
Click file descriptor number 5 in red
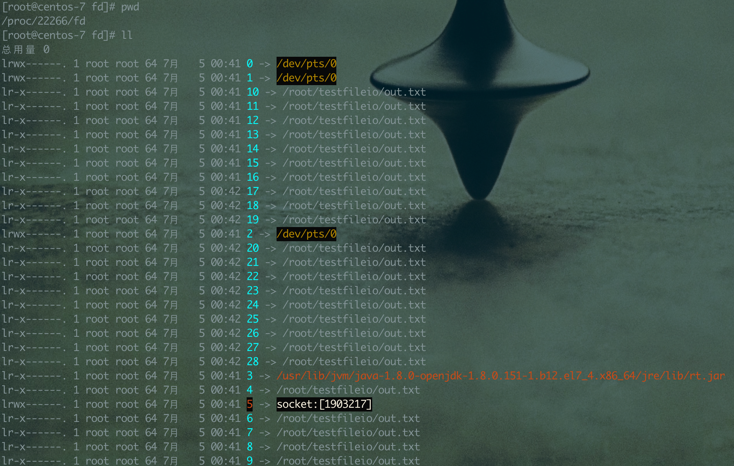click(250, 404)
